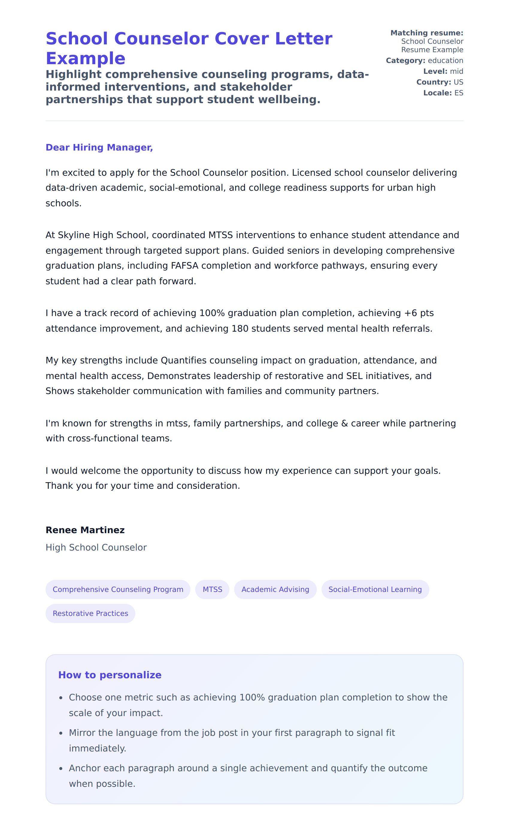Click the Dear Hiring Manager greeting
Screen dimensions: 509x833
[x=99, y=148]
